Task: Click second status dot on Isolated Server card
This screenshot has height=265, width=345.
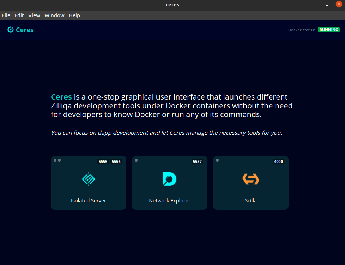Action: click(59, 160)
